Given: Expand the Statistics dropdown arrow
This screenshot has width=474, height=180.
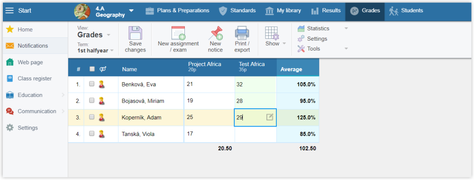Looking at the screenshot, I should [346, 28].
